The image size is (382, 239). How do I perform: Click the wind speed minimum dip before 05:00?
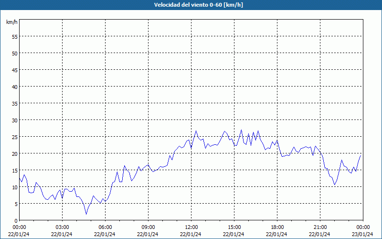coord(86,214)
